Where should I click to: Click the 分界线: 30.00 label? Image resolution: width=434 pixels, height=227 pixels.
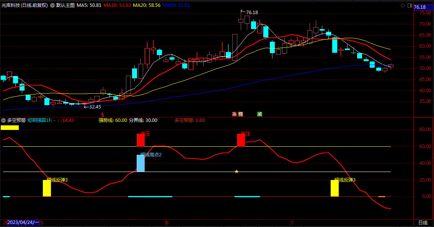tap(143, 120)
